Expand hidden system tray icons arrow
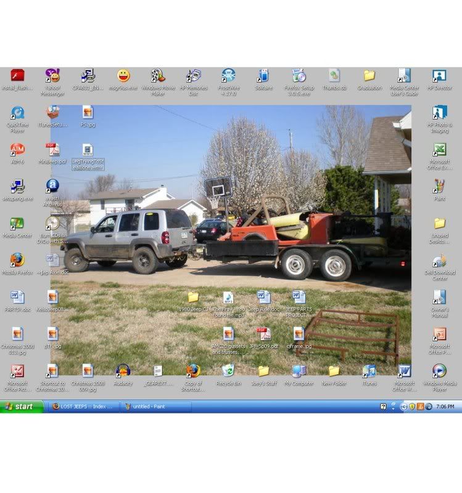This screenshot has height=493, width=462. click(x=403, y=407)
